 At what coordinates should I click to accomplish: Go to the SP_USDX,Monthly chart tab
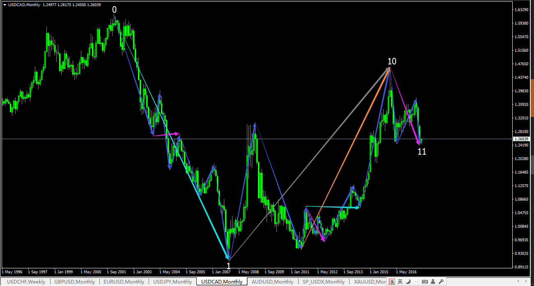pyautogui.click(x=323, y=281)
